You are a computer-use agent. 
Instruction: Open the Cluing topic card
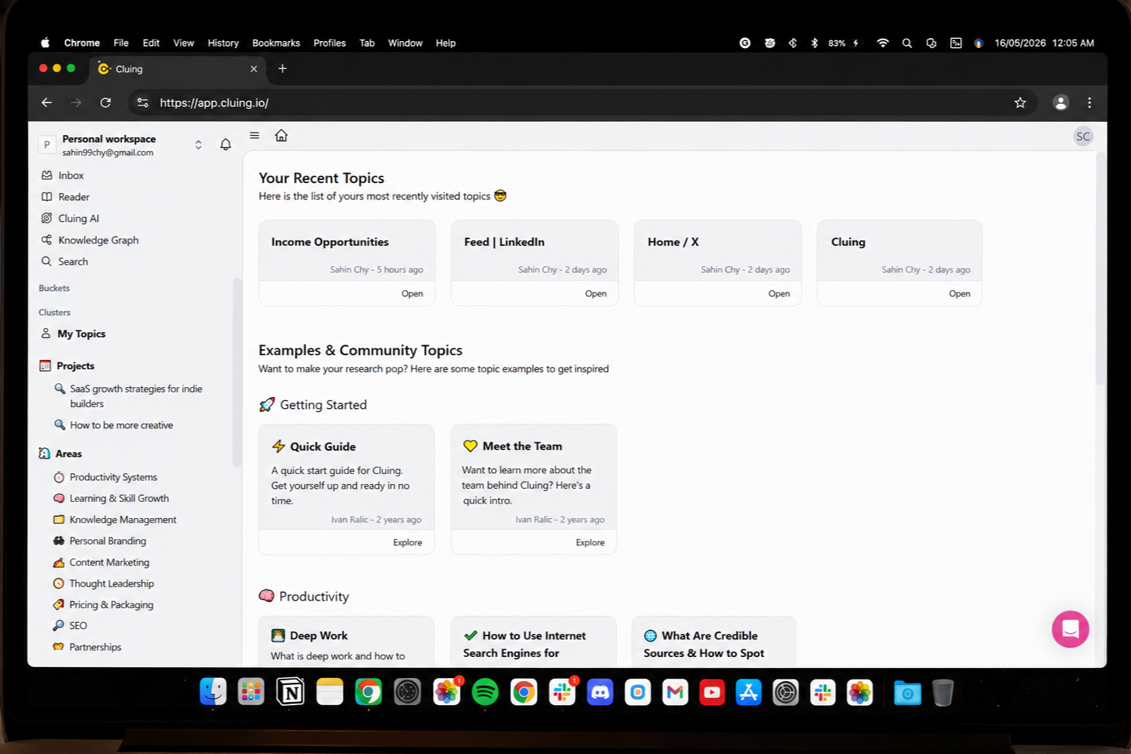(x=960, y=294)
